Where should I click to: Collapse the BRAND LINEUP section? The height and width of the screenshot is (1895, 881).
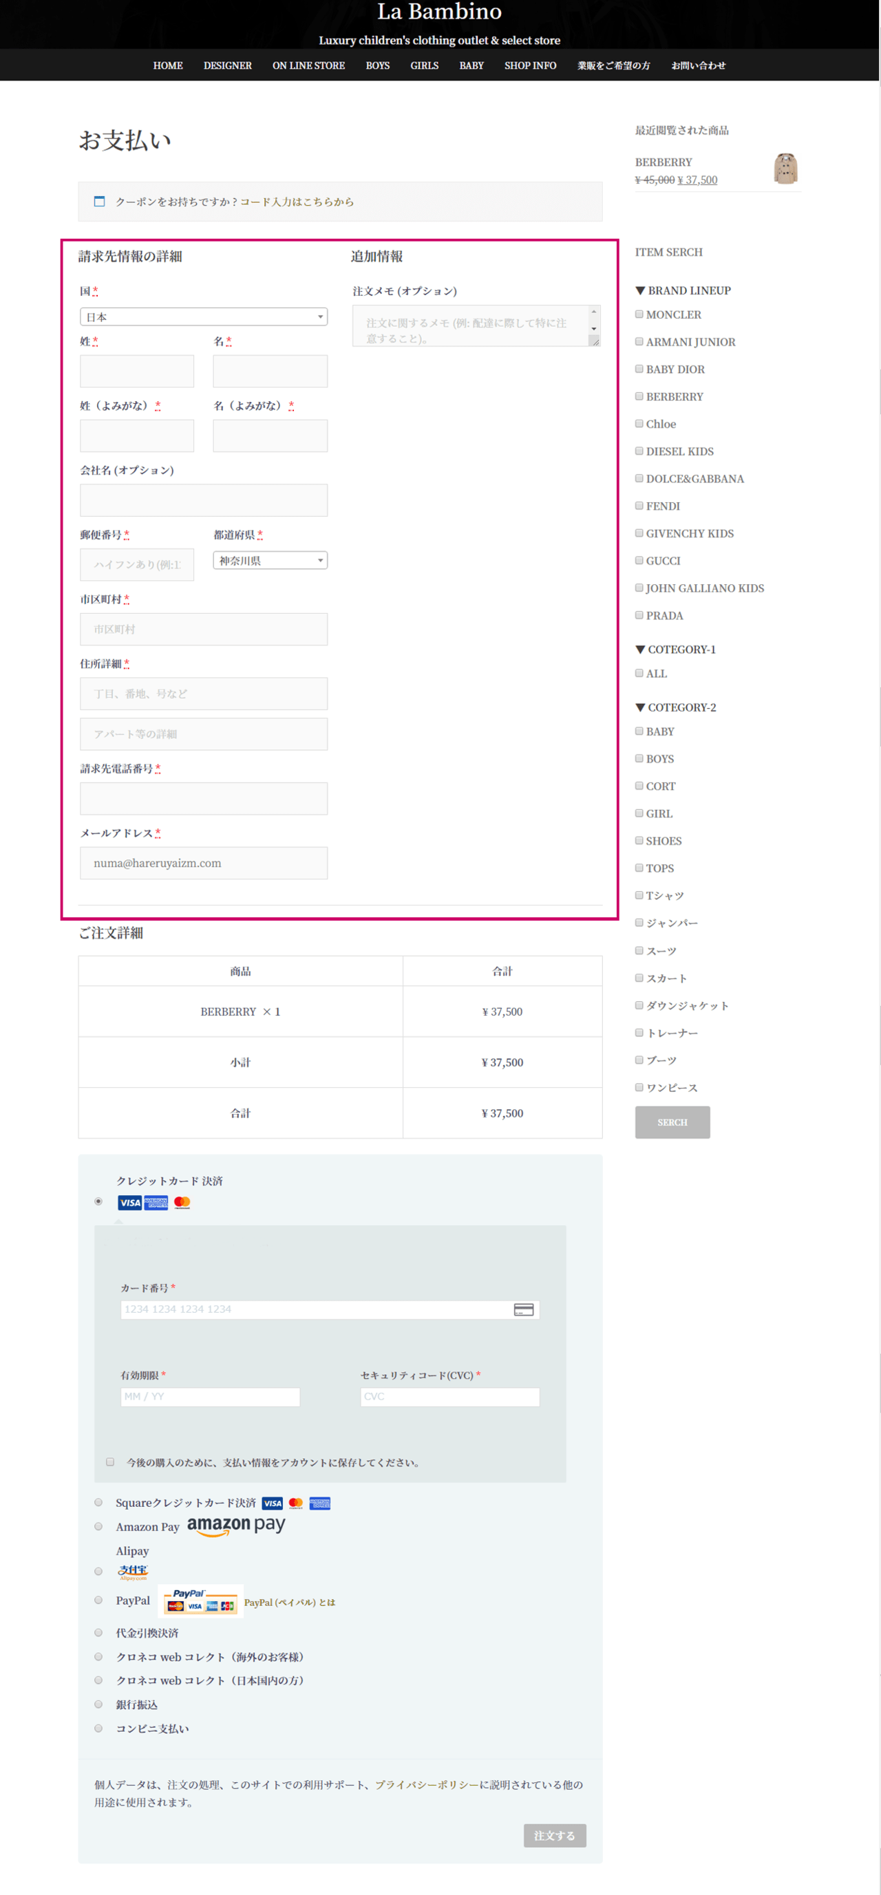click(683, 290)
